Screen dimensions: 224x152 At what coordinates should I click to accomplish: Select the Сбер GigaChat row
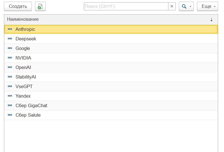click(111, 105)
